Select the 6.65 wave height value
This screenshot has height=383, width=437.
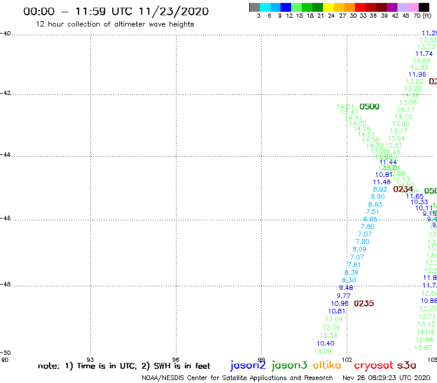(x=370, y=219)
